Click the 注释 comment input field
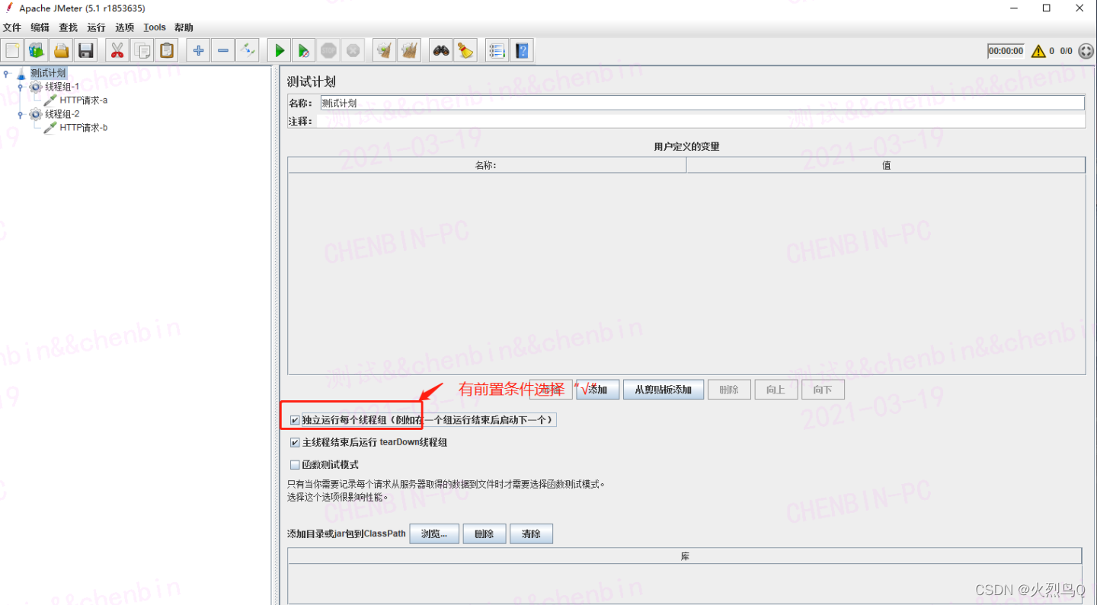 (x=701, y=121)
